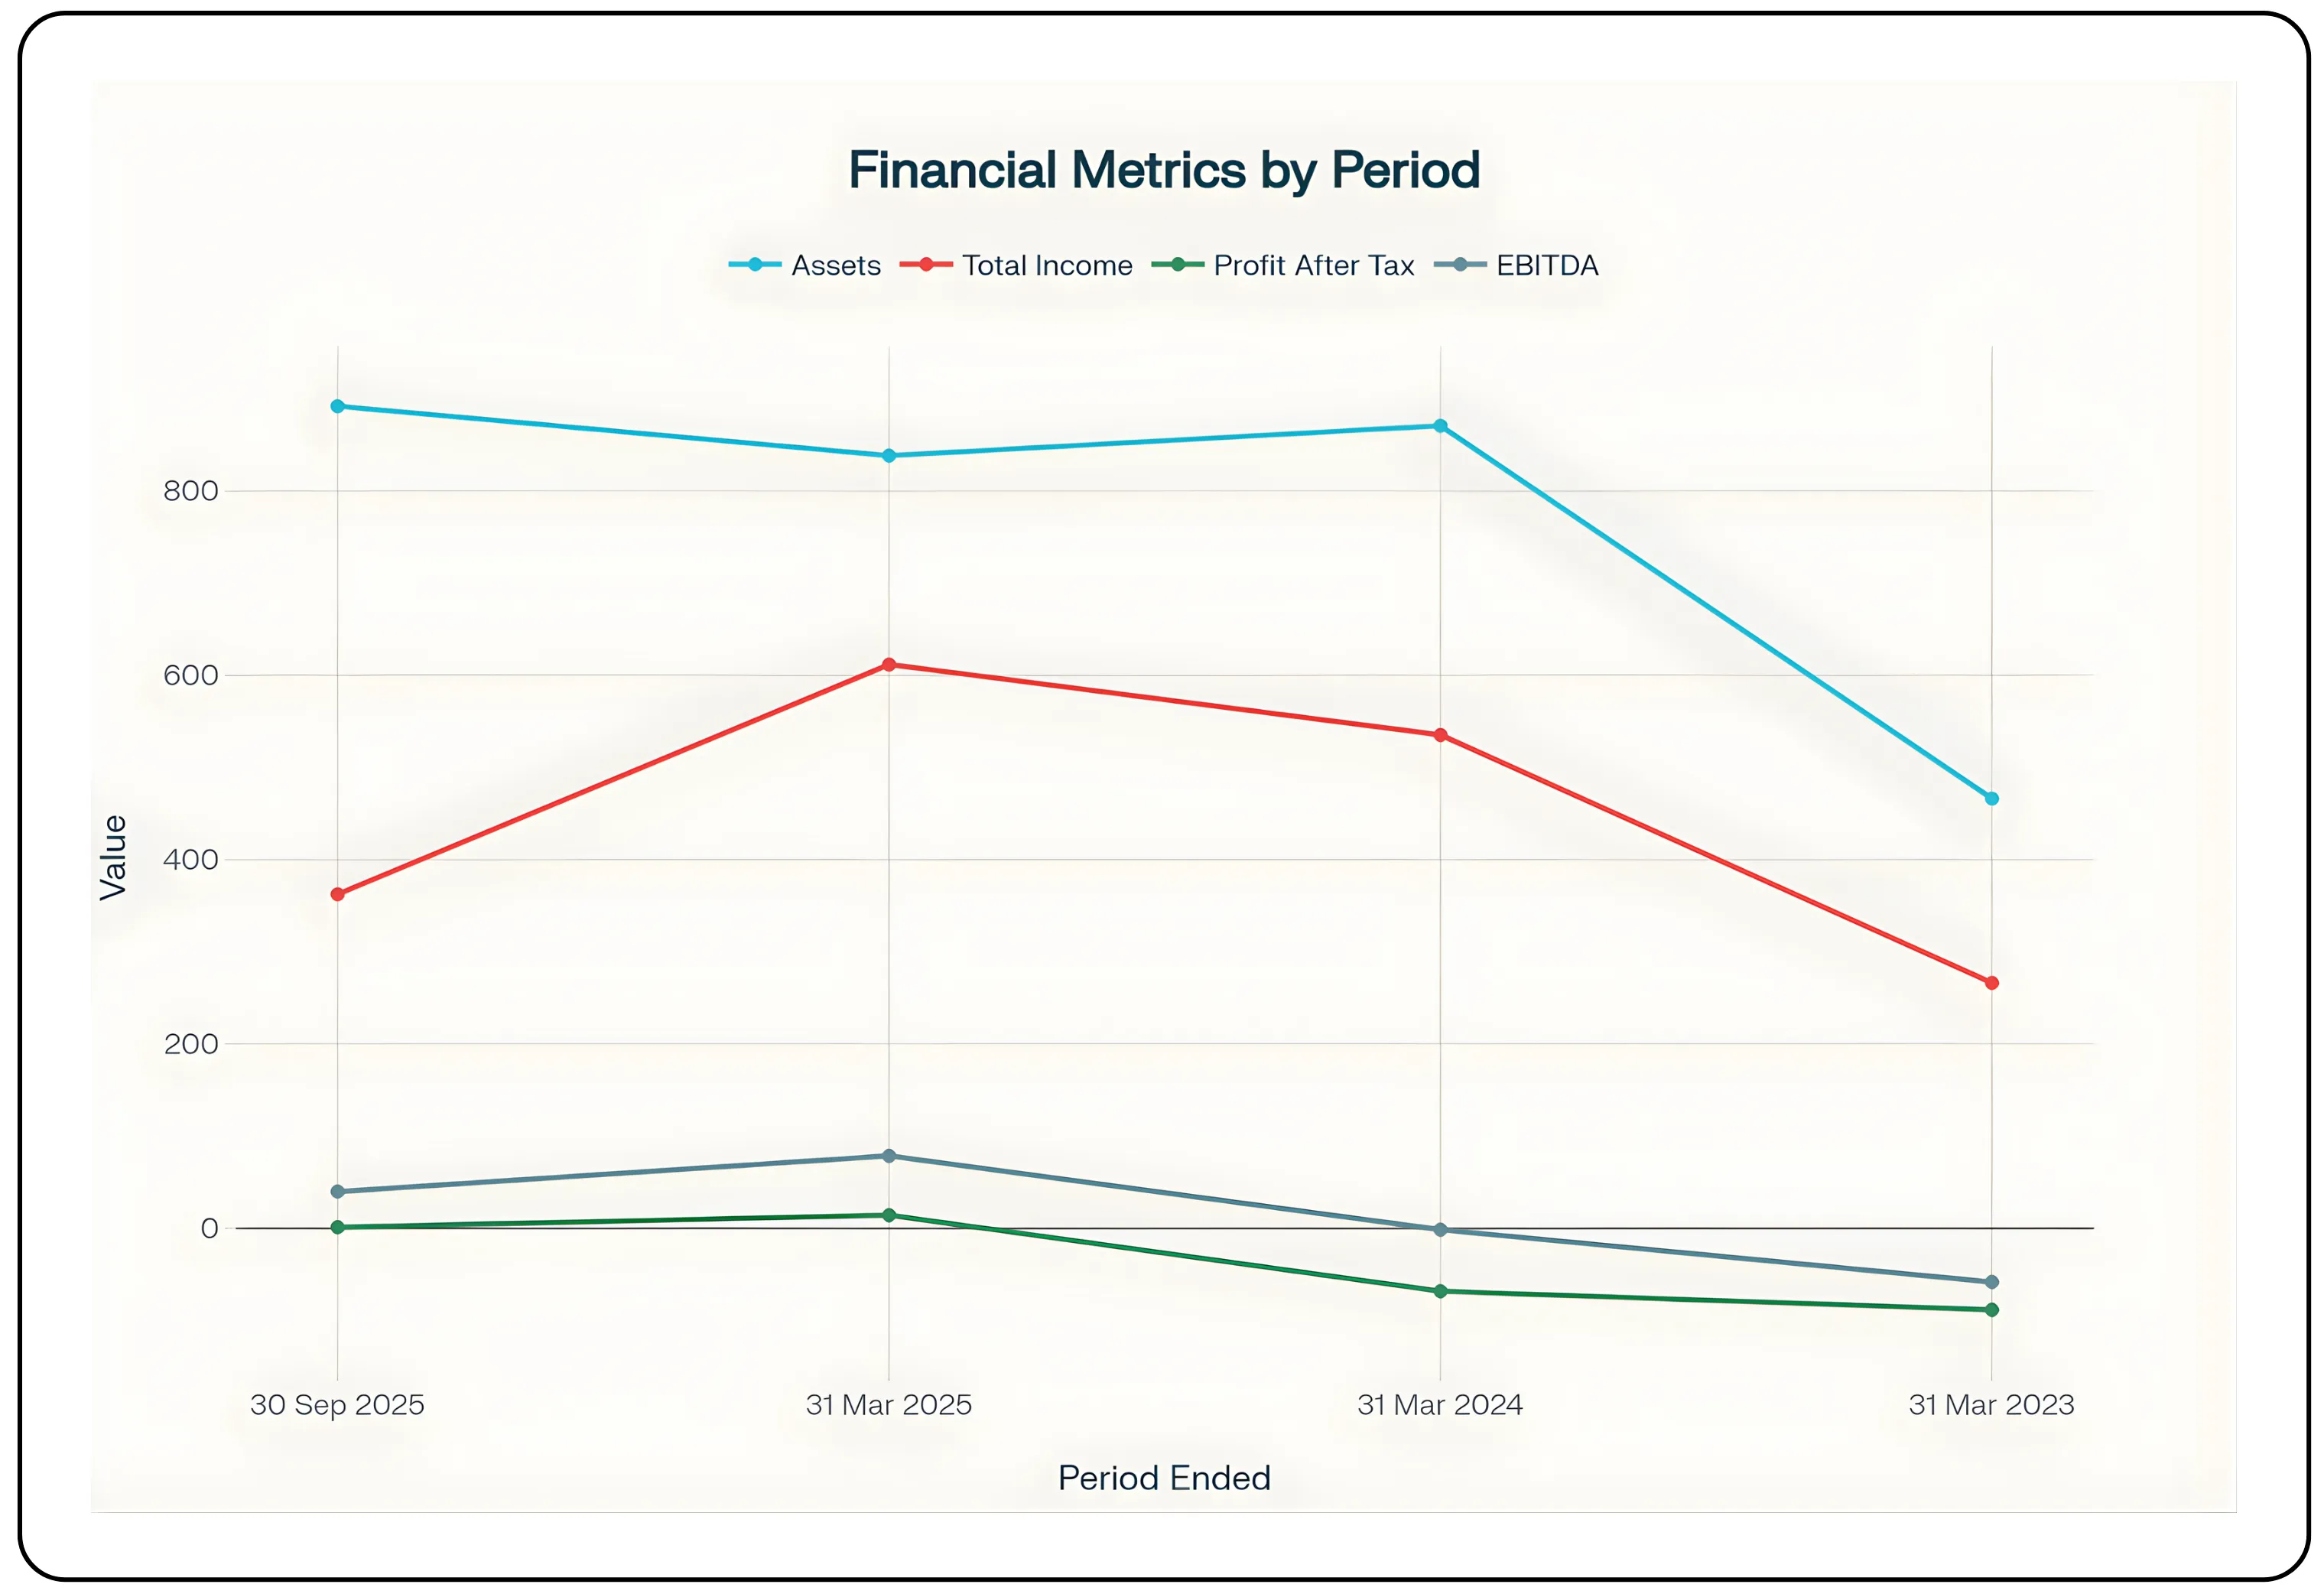Image resolution: width=2324 pixels, height=1594 pixels.
Task: Select the EBITDA data point at 31 Mar 2023
Action: coord(1991,1282)
